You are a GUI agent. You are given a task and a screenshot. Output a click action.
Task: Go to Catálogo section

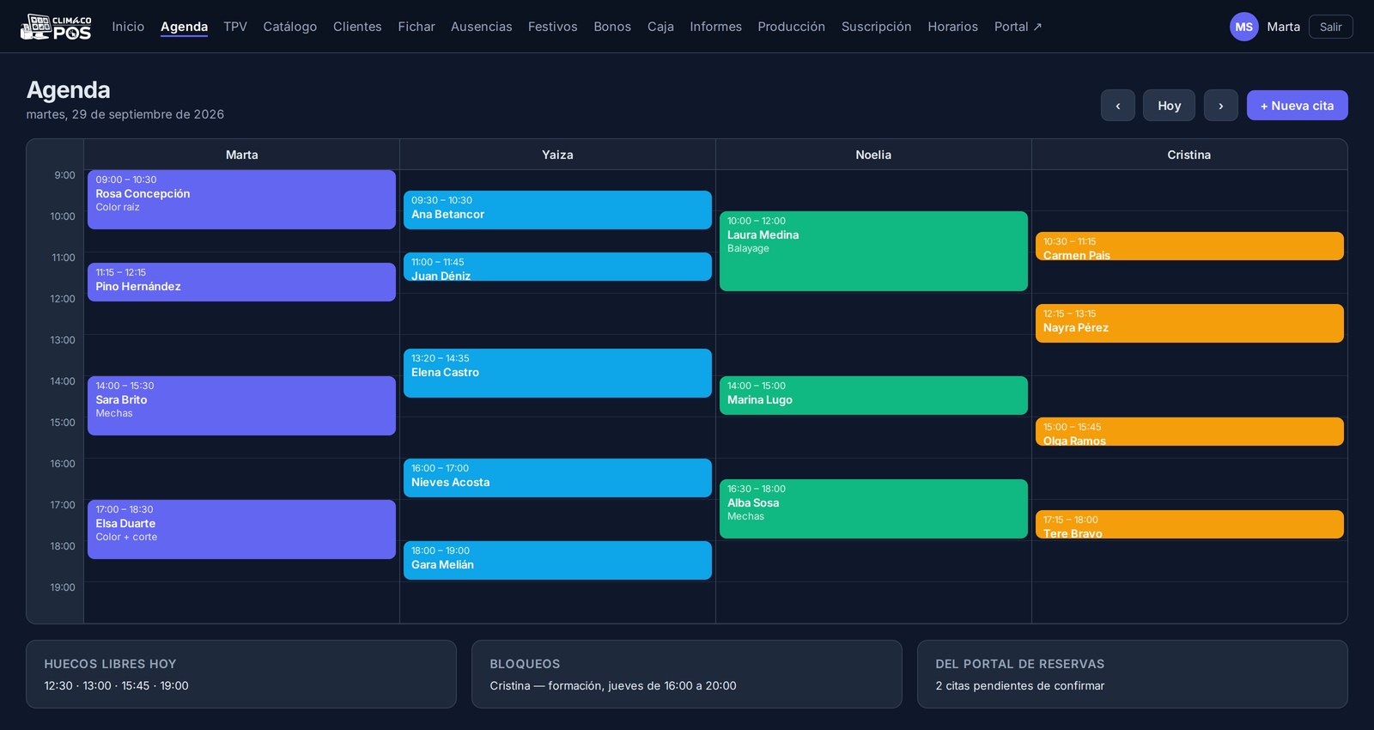coord(290,27)
